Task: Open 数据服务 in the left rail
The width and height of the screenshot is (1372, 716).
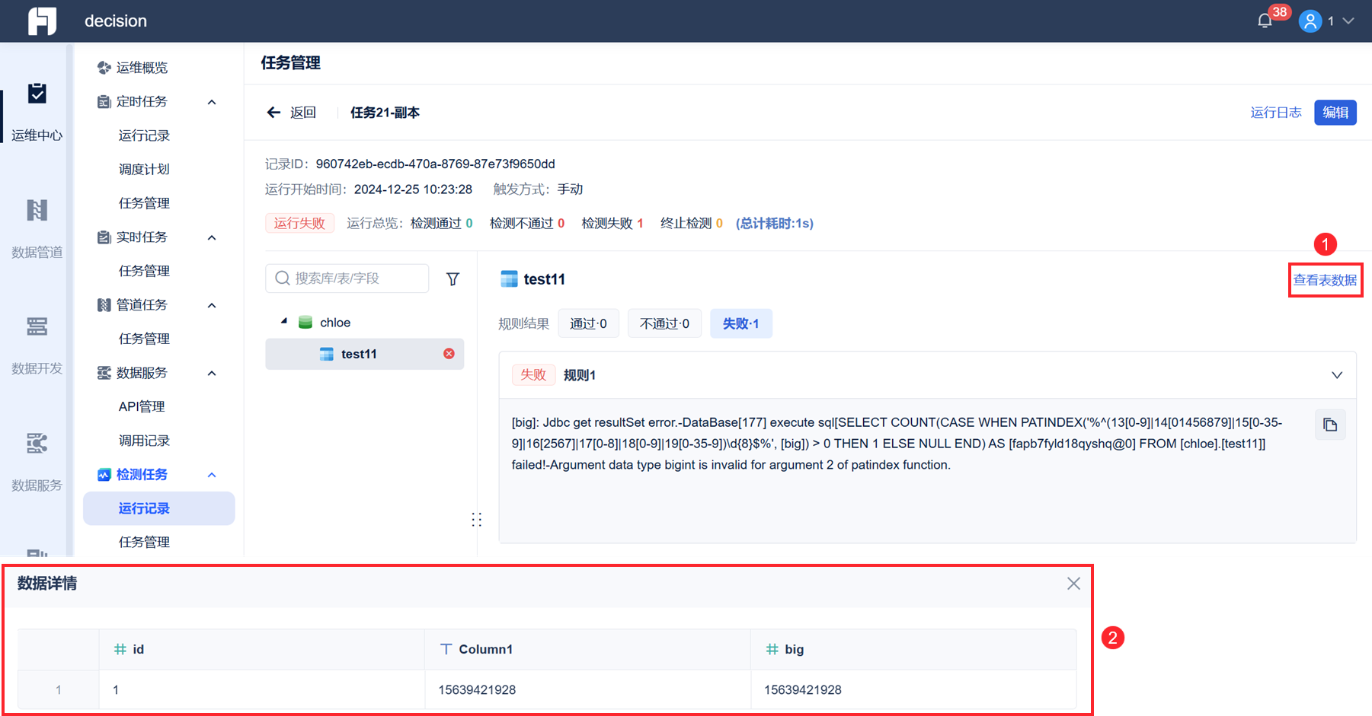Action: [x=37, y=462]
